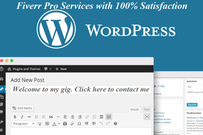This screenshot has height=135, width=203.
Task: Click the editor content area
Action: (81, 132)
